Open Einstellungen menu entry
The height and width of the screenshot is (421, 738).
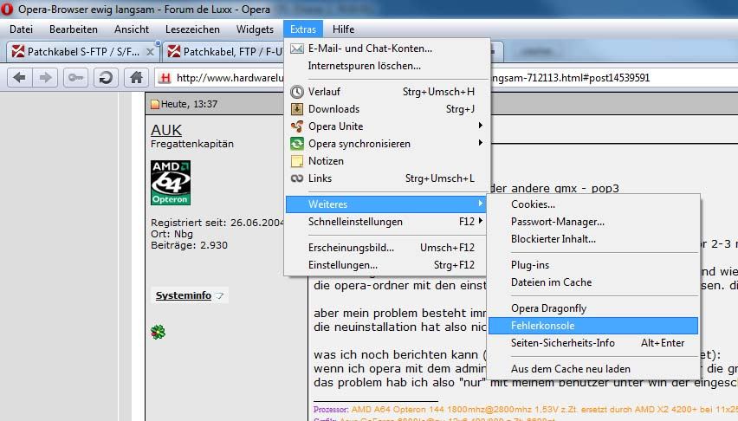[x=386, y=265]
